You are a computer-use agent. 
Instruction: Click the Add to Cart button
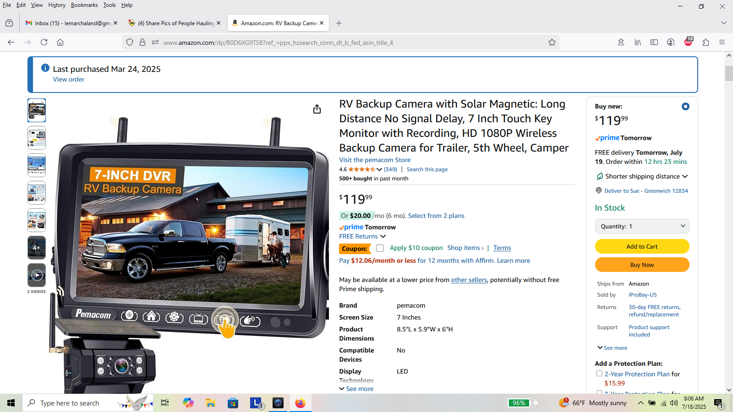click(x=642, y=246)
